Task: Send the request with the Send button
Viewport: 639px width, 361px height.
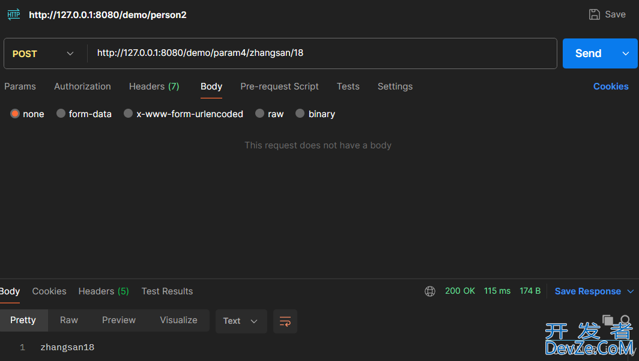Action: point(589,53)
